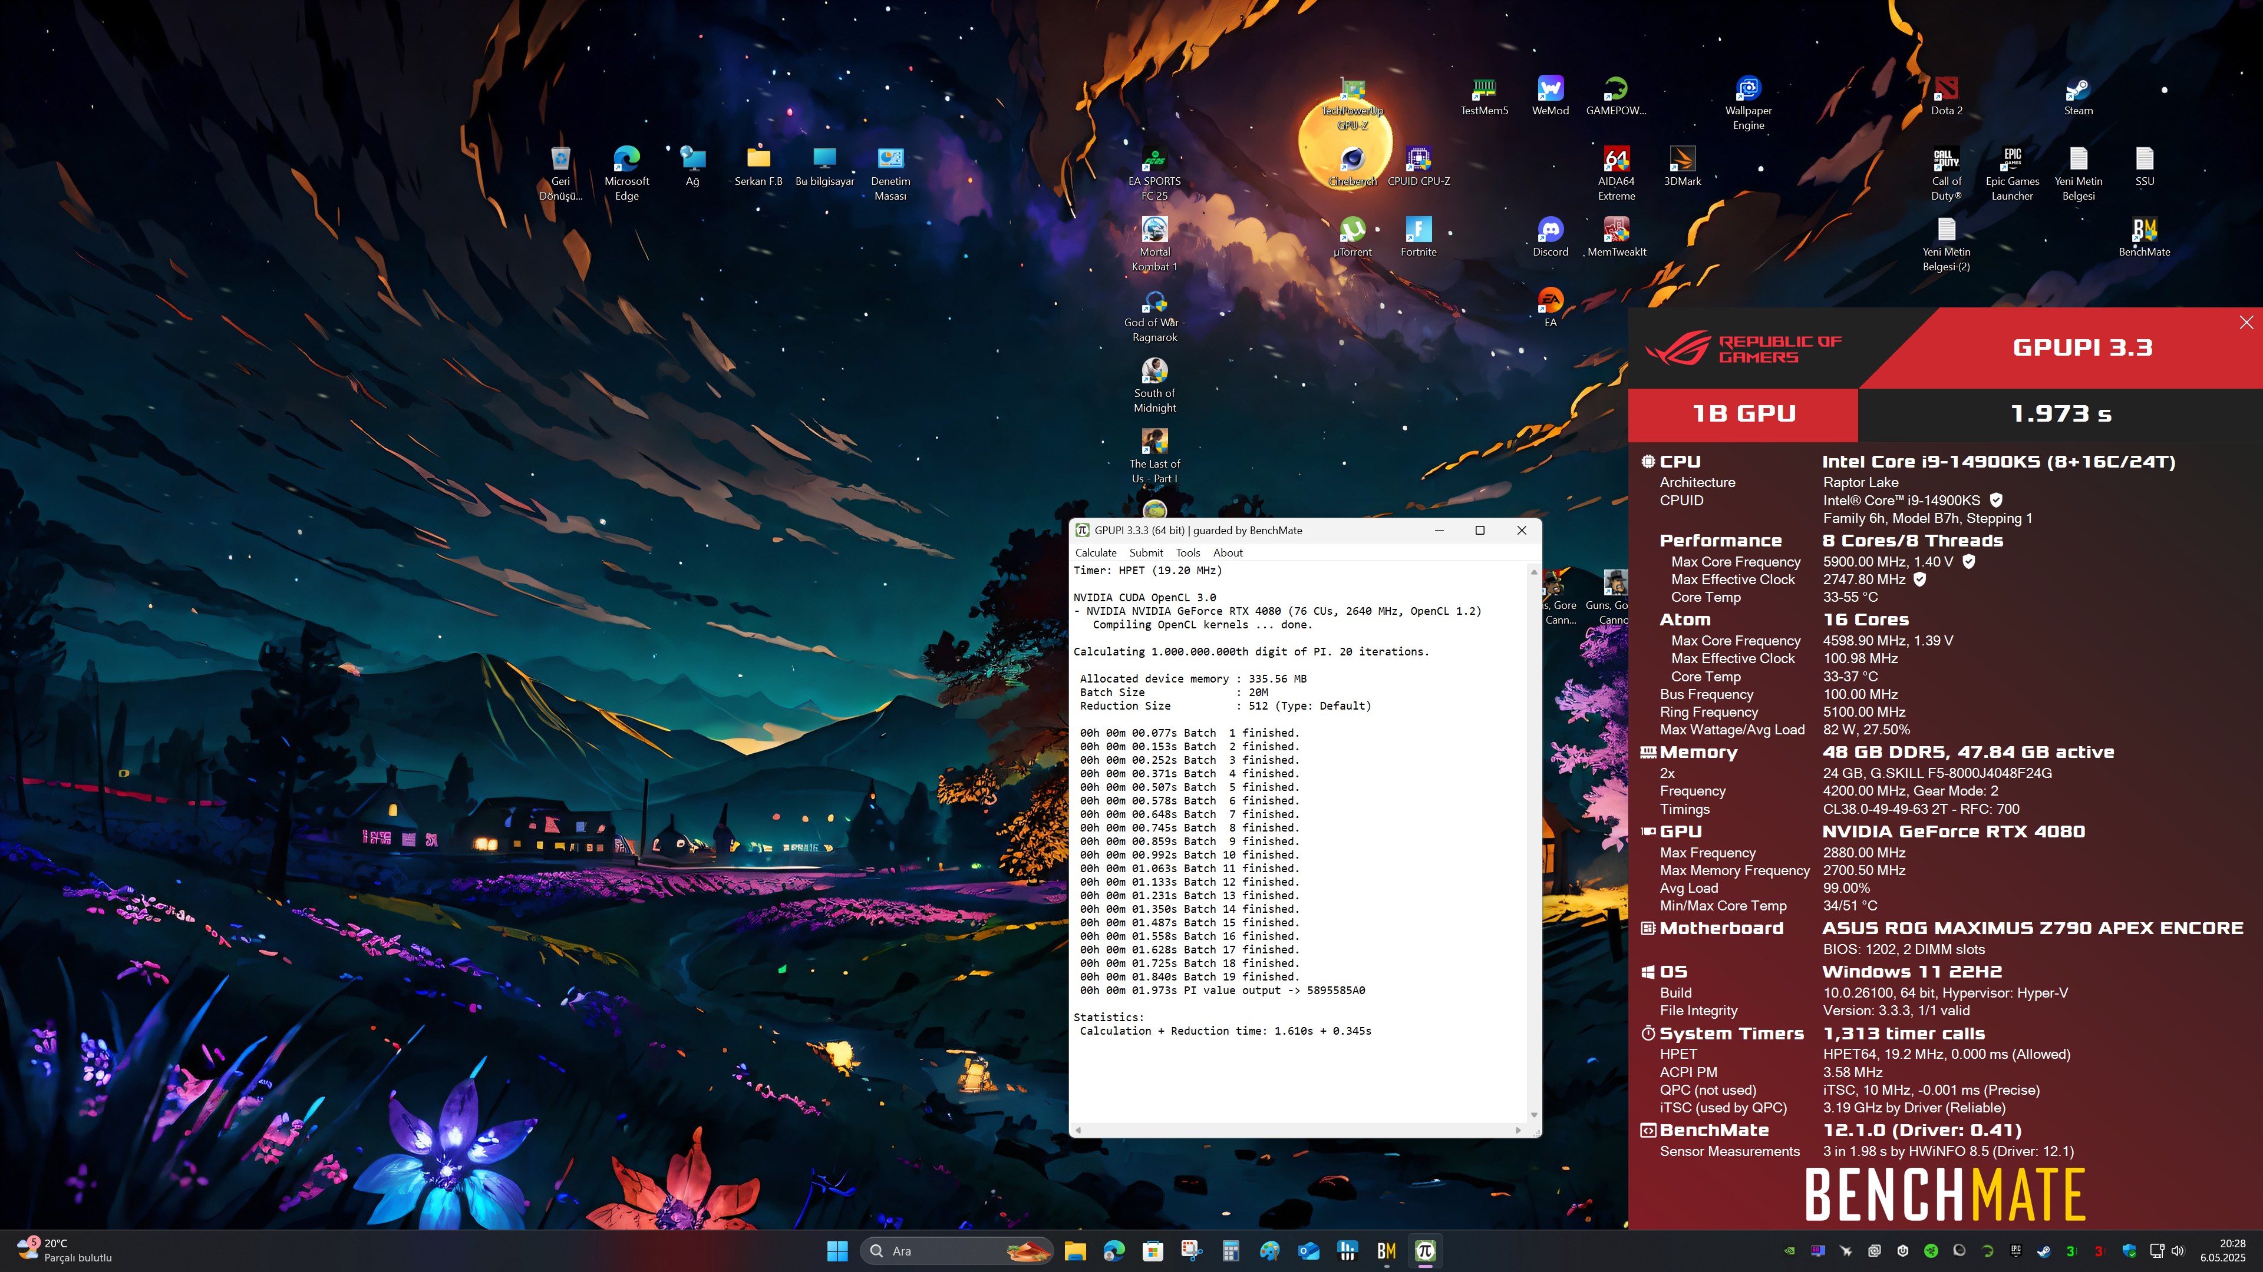Open the About menu in GPUPI

1227,552
